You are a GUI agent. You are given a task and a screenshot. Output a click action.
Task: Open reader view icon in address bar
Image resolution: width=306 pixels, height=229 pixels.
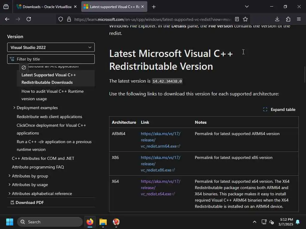pos(237,19)
